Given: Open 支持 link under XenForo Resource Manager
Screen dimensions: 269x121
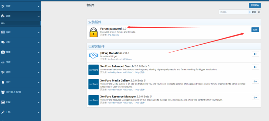Looking at the screenshot, I should [142, 103].
